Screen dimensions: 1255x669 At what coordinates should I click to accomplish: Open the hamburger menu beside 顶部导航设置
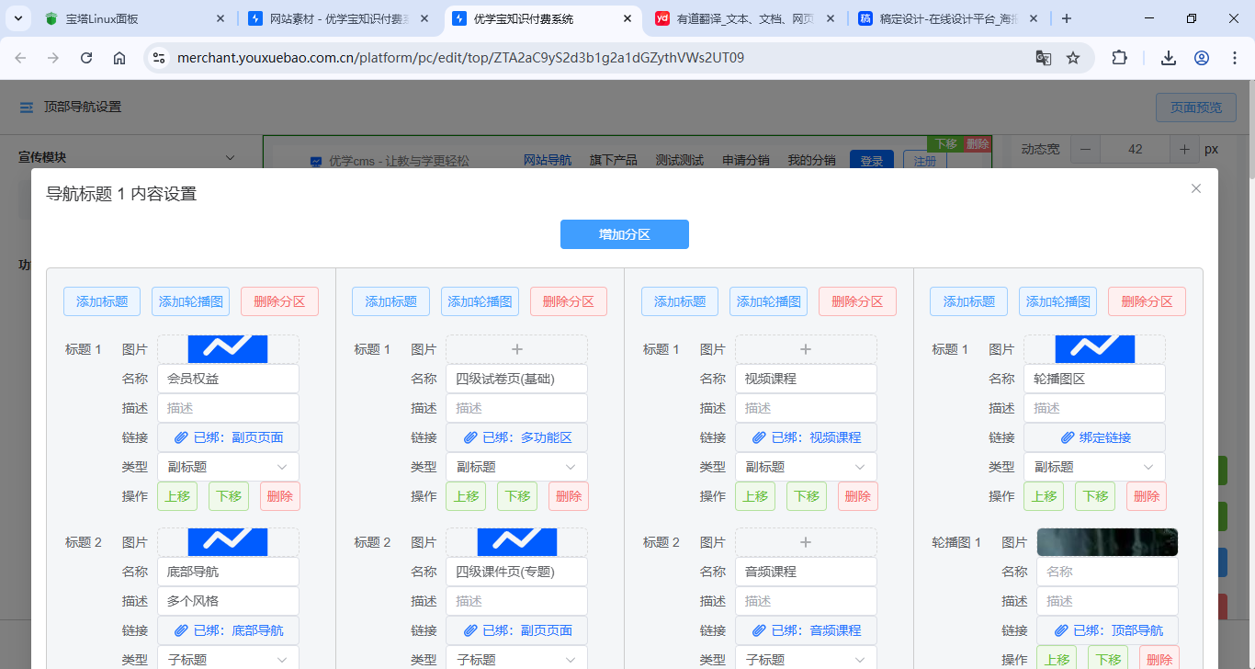point(25,106)
